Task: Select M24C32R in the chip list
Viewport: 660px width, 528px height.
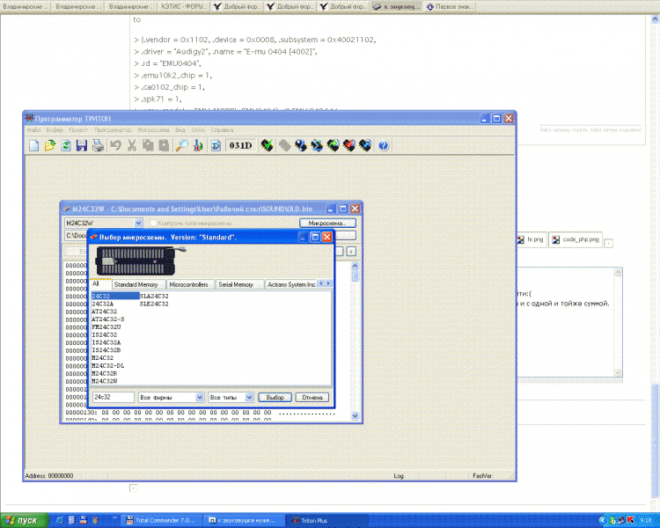Action: pos(105,373)
